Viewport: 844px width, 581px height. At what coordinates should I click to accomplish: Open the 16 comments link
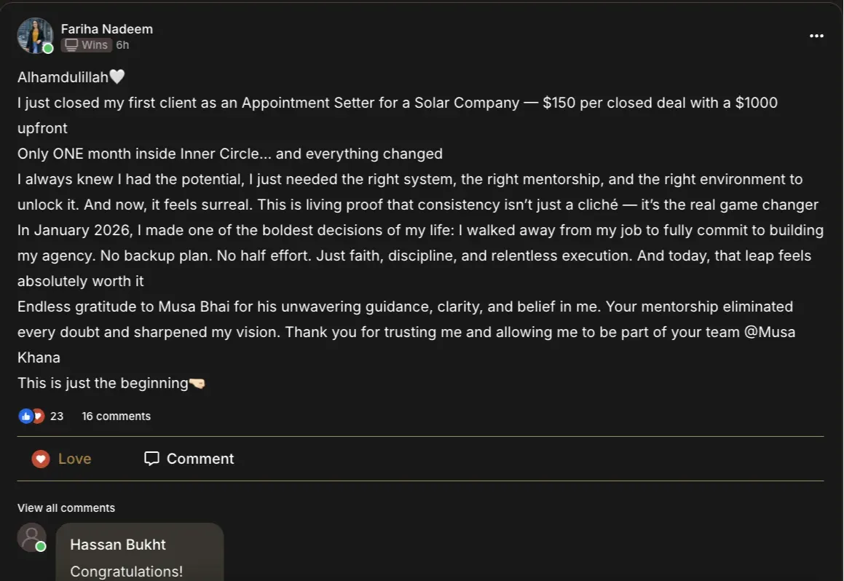point(116,416)
